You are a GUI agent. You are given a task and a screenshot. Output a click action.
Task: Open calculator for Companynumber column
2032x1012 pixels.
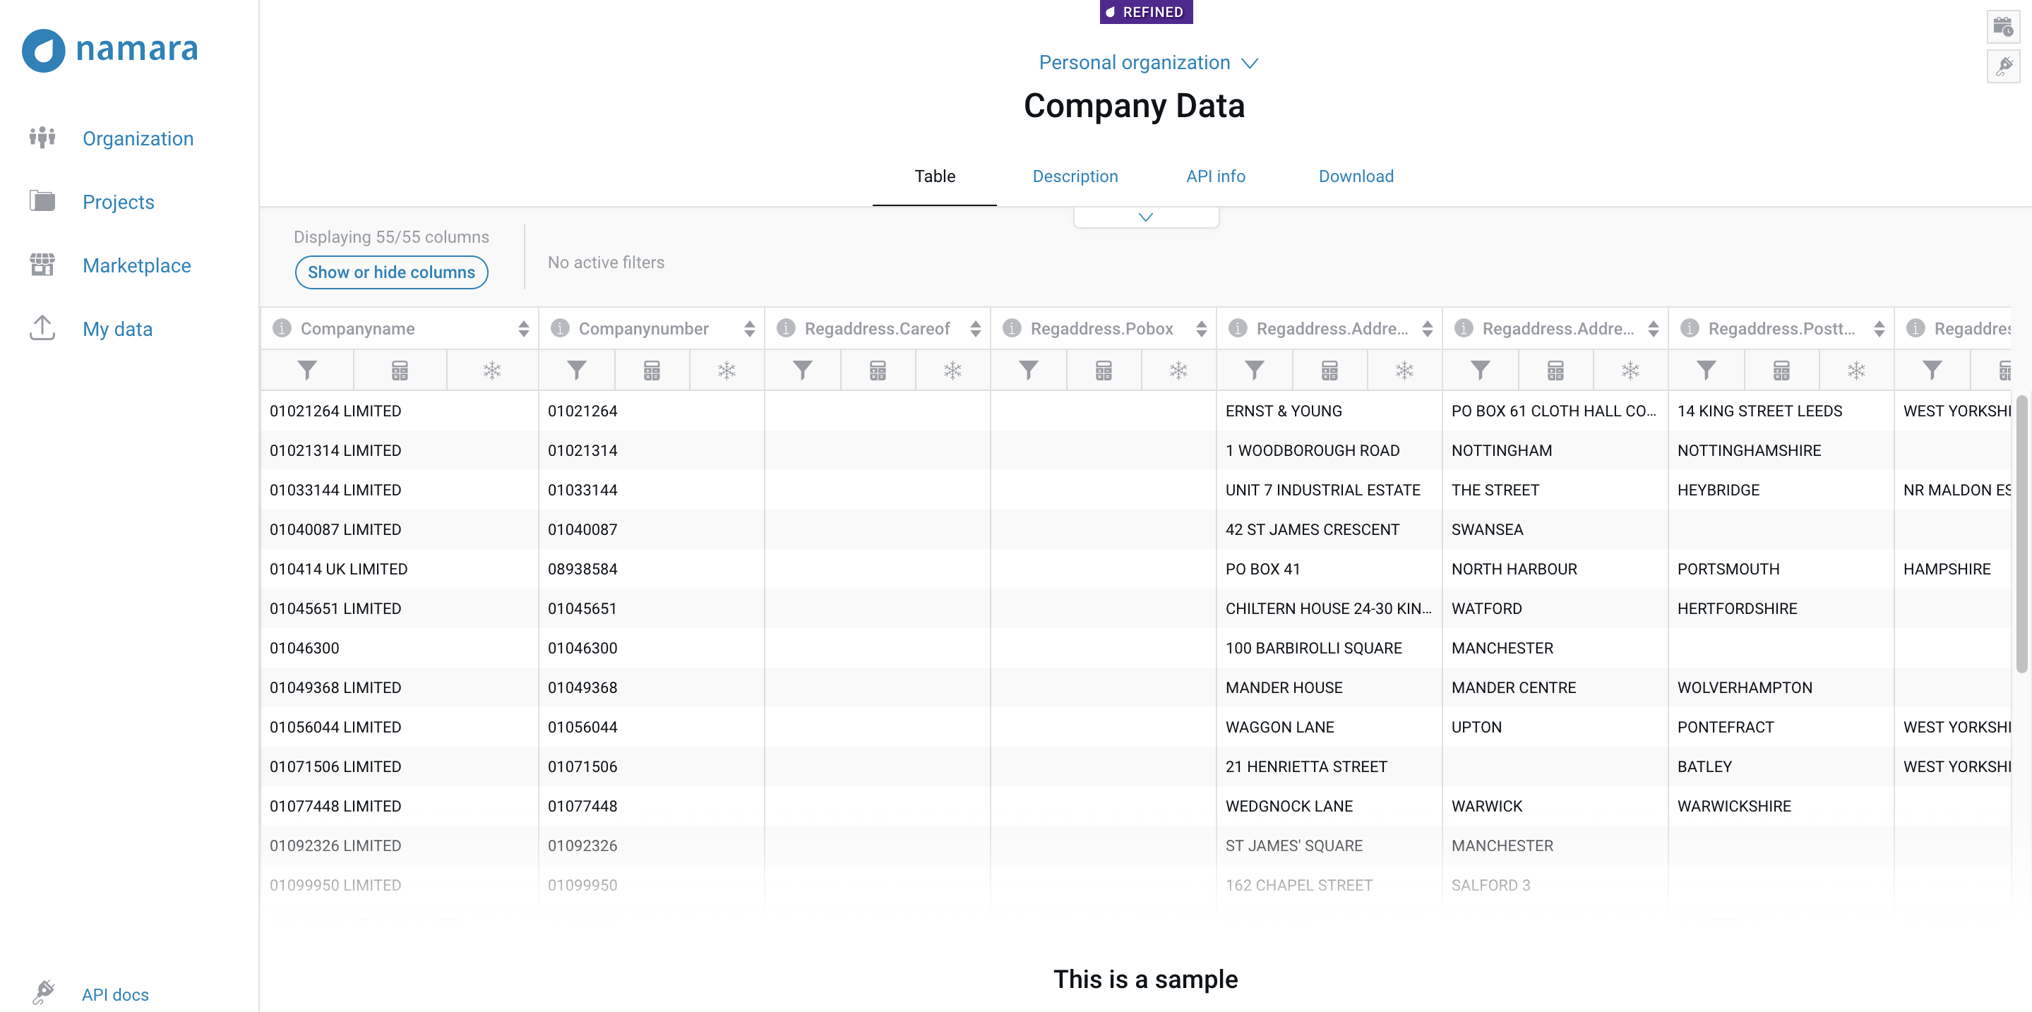[x=652, y=371]
